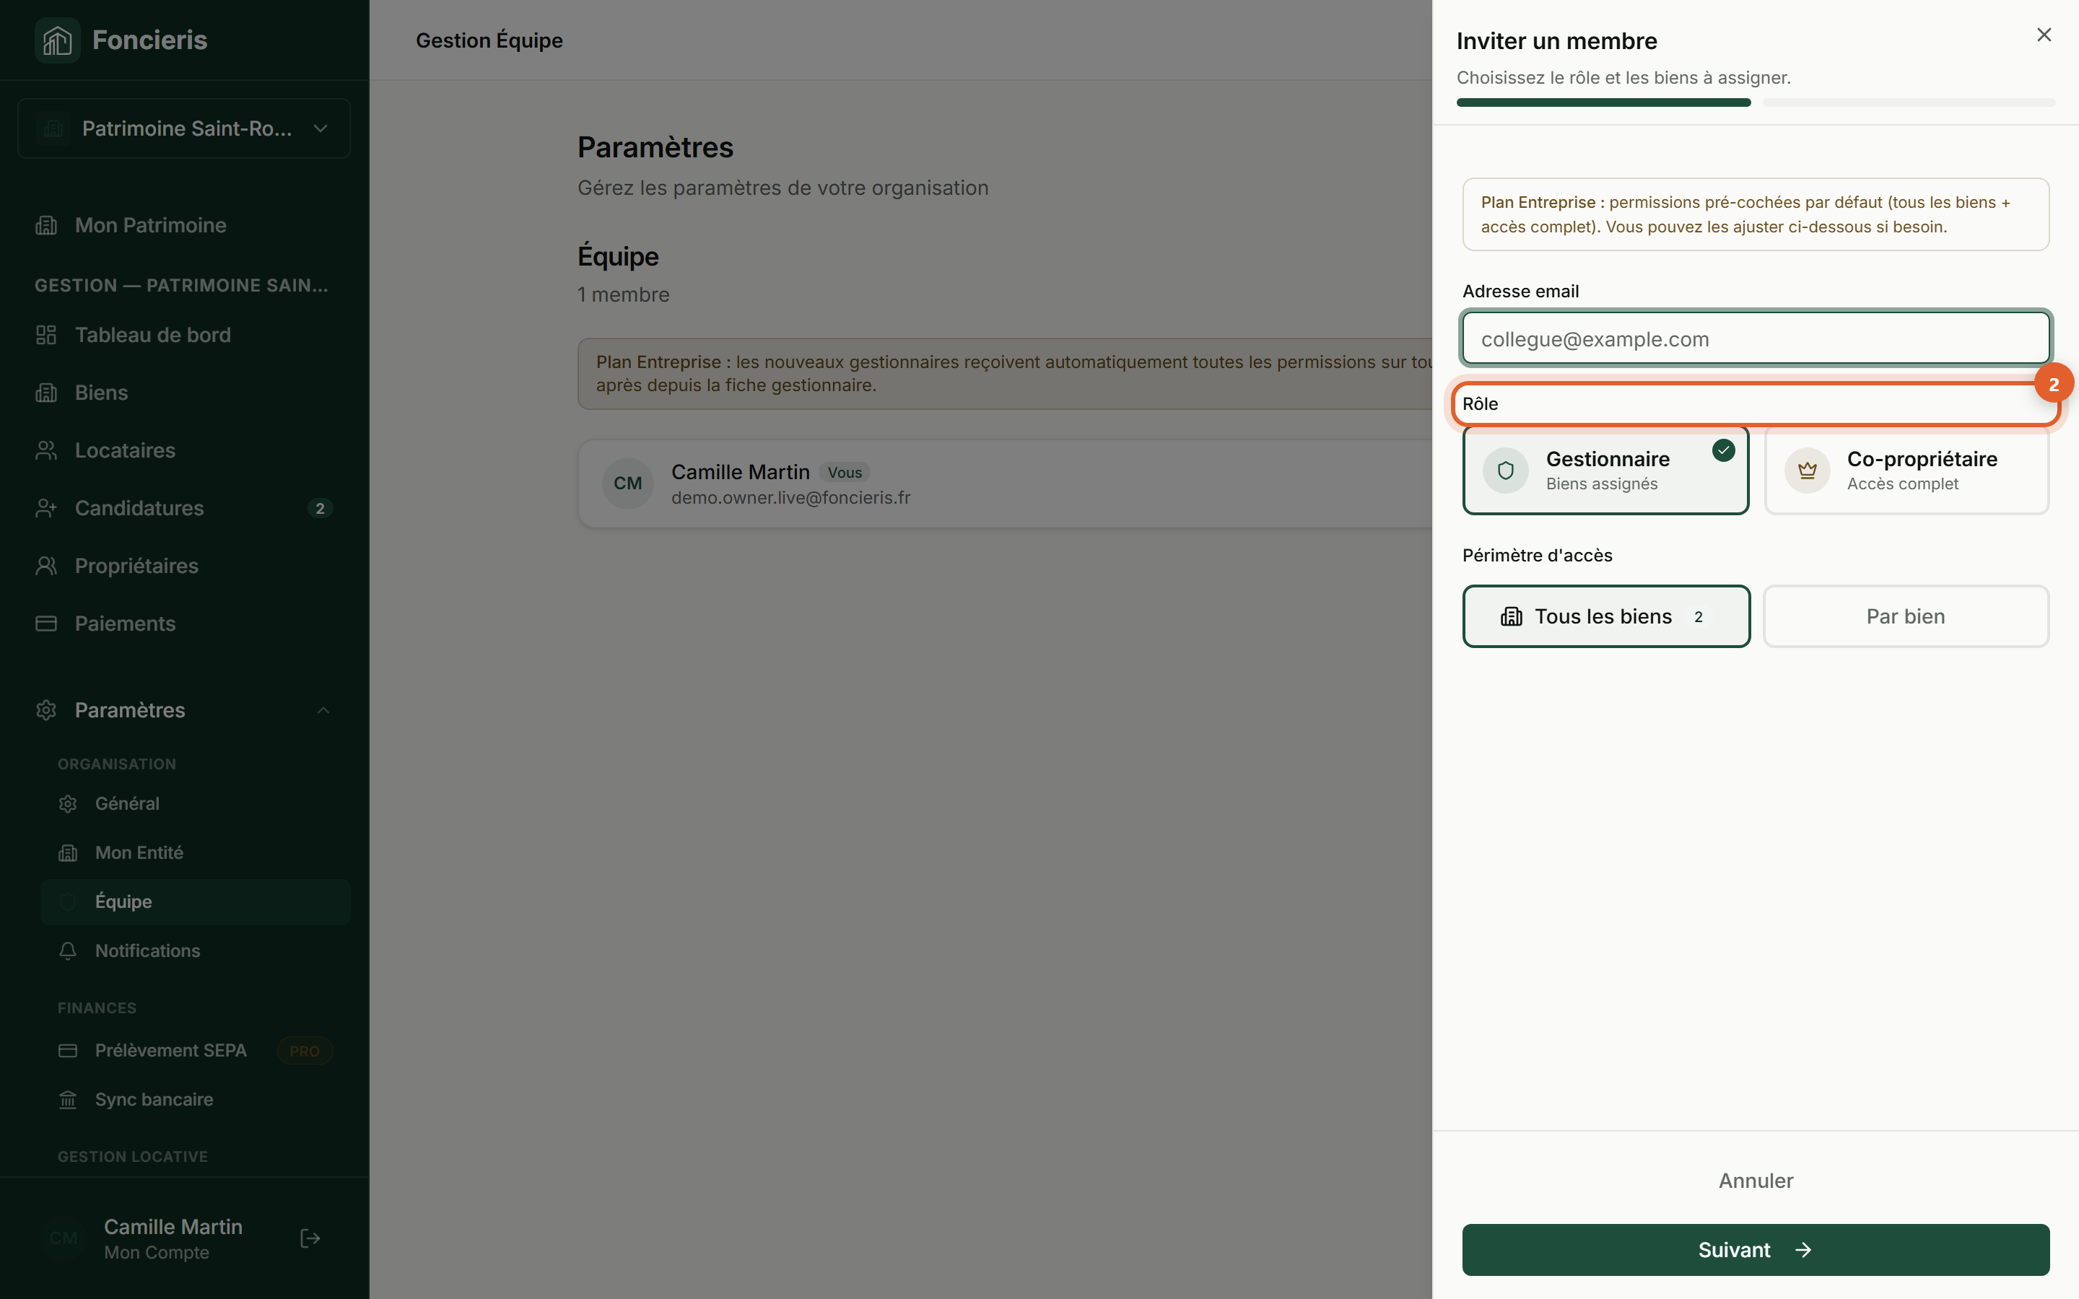The image size is (2079, 1299).
Task: Click the first progress step bar
Action: 1603,102
